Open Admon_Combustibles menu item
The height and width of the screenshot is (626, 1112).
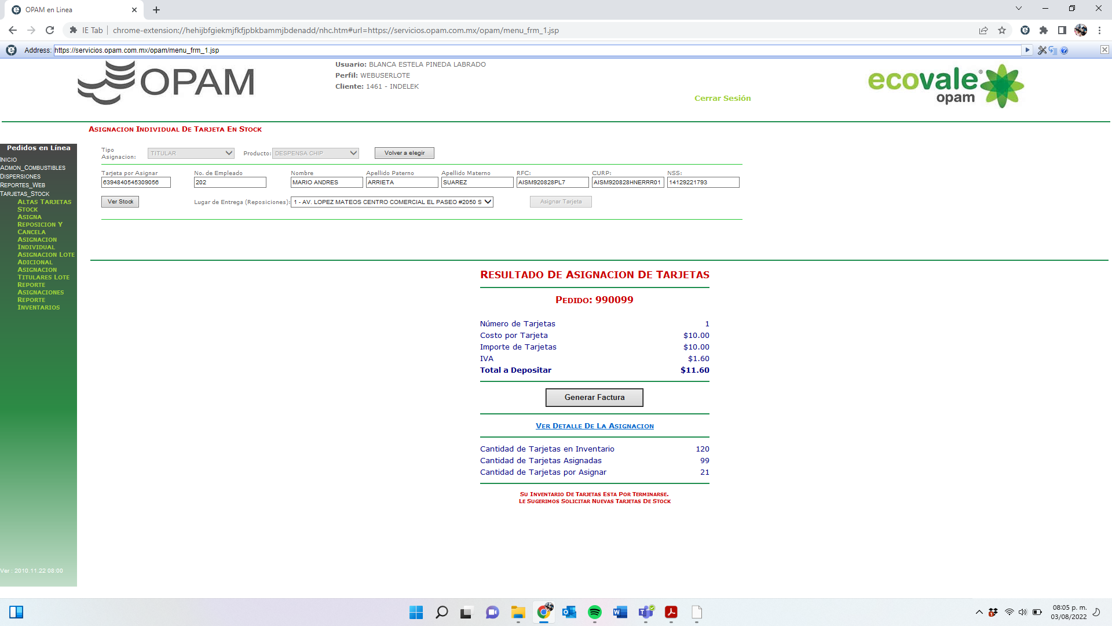[x=33, y=168]
